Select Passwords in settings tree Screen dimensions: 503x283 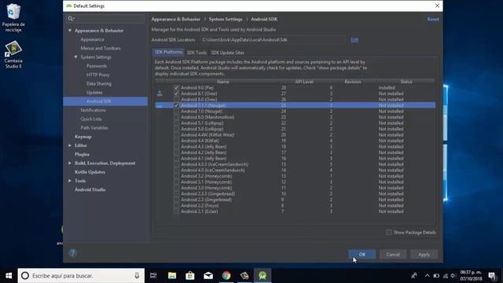point(97,66)
